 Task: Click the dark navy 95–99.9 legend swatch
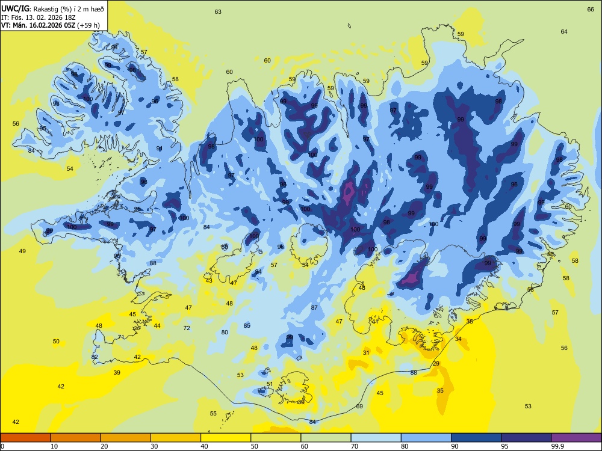click(x=526, y=438)
